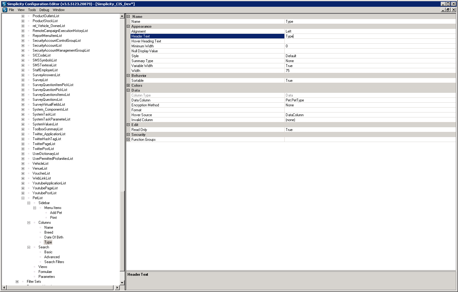Expand the VehicleList tree node
The width and height of the screenshot is (458, 292).
[x=23, y=164]
